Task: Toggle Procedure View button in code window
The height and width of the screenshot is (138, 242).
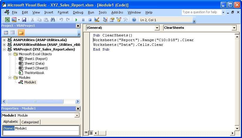Action: tap(86, 133)
